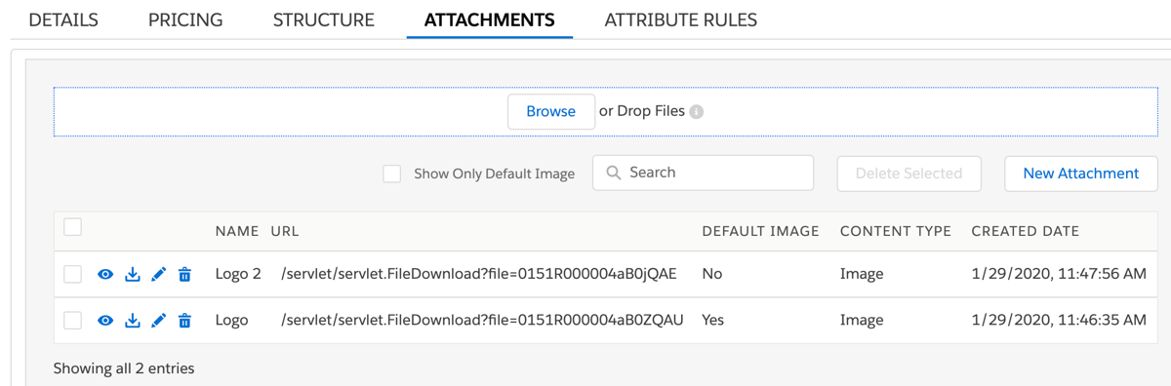
Task: Preview the Logo attachment ending ZQAU
Action: pyautogui.click(x=105, y=321)
